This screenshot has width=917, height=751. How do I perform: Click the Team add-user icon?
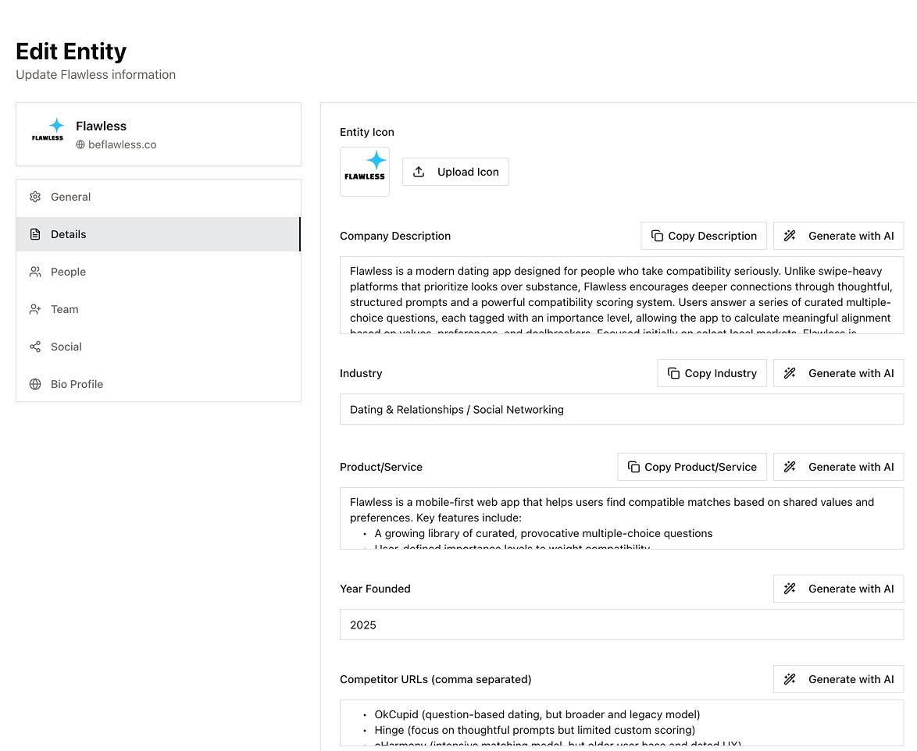pyautogui.click(x=35, y=309)
